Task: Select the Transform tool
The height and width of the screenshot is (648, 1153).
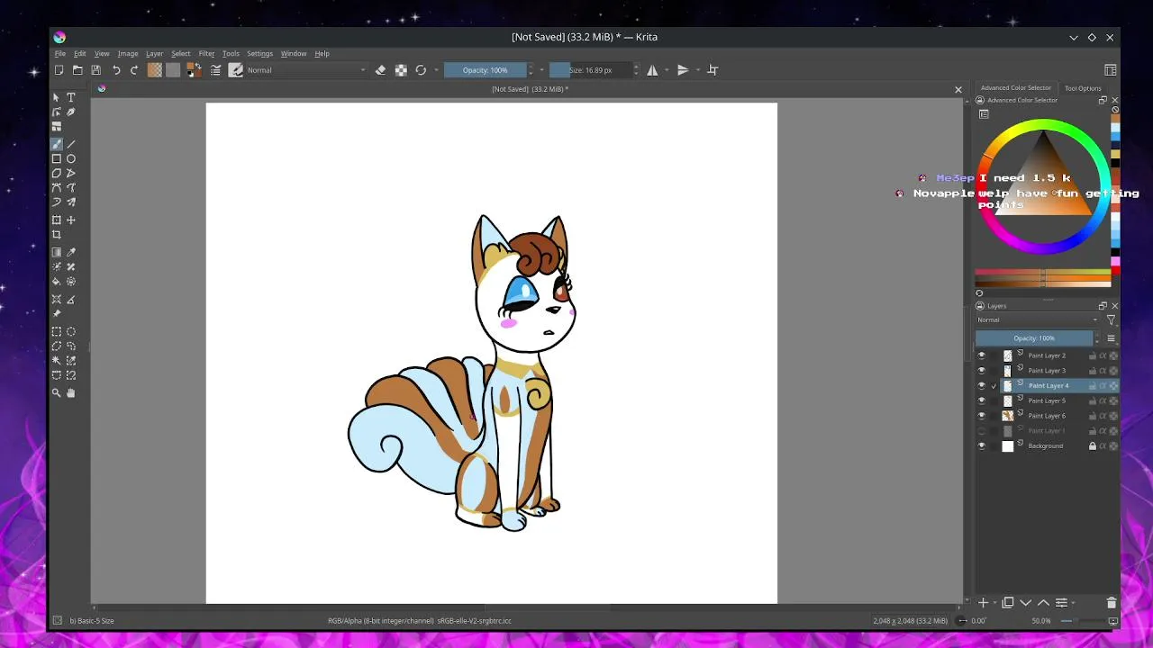Action: [x=57, y=220]
